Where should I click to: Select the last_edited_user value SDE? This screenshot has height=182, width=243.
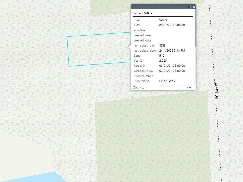coord(162,45)
